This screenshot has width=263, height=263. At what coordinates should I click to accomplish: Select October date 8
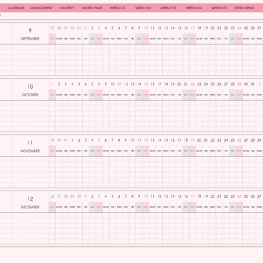[99, 84]
